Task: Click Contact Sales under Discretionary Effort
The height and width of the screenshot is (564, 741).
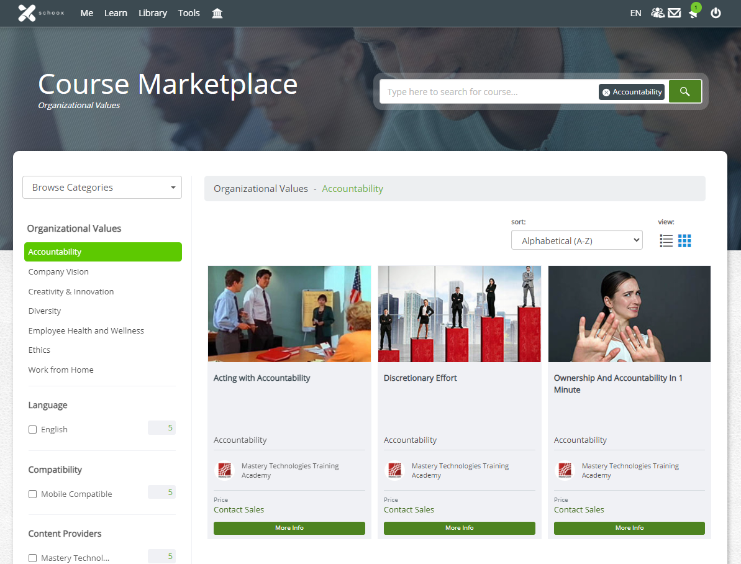Action: point(409,509)
